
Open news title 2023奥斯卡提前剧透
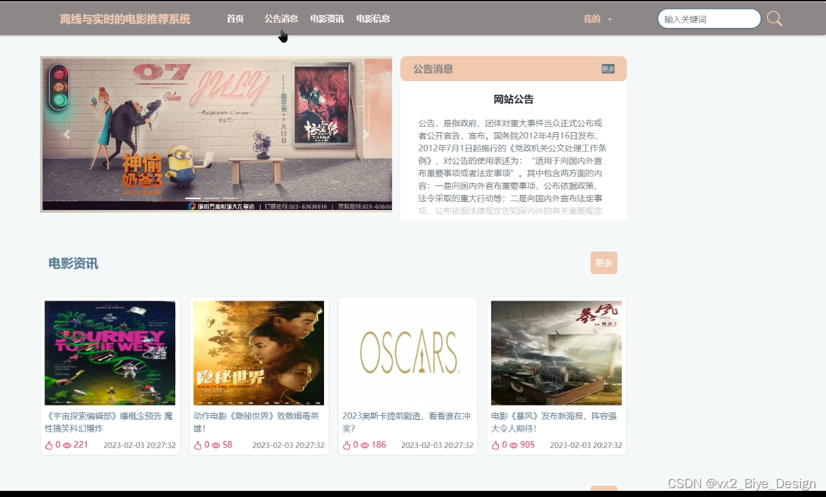coord(407,422)
